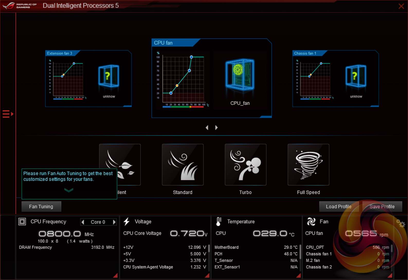The height and width of the screenshot is (280, 408).
Task: Click the Chassis fan 1 row in Fan panel
Action: click(348, 254)
